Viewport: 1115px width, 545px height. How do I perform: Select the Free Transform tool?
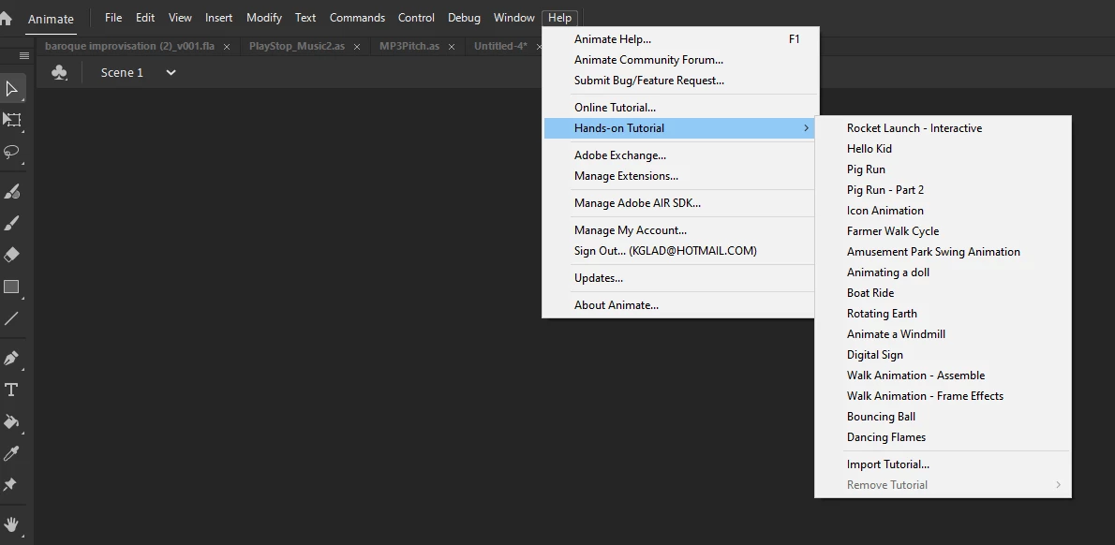(11, 119)
